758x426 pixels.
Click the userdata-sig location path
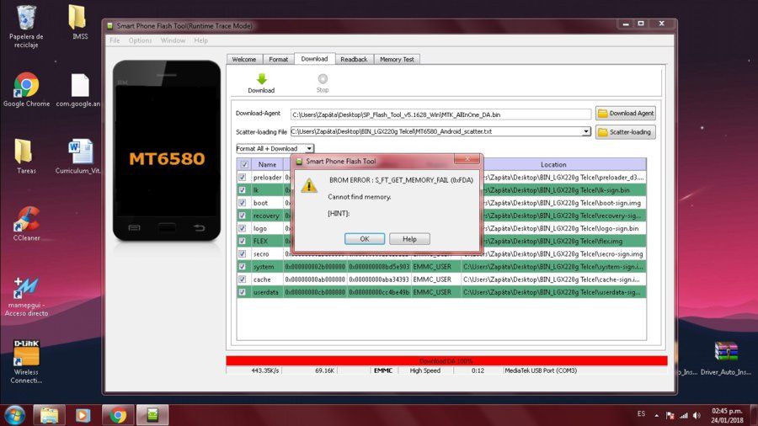point(552,292)
